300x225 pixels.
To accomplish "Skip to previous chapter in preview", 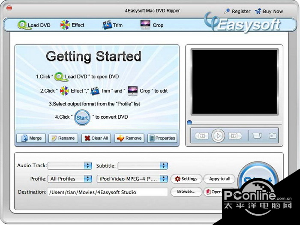I will coord(201,136).
